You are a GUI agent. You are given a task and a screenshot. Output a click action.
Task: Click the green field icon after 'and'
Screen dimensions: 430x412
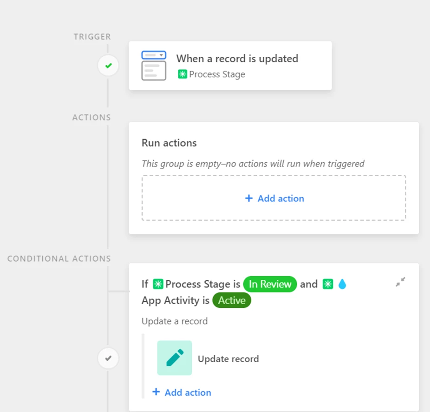(328, 284)
